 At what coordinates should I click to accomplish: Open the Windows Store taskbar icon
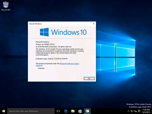[80, 111]
